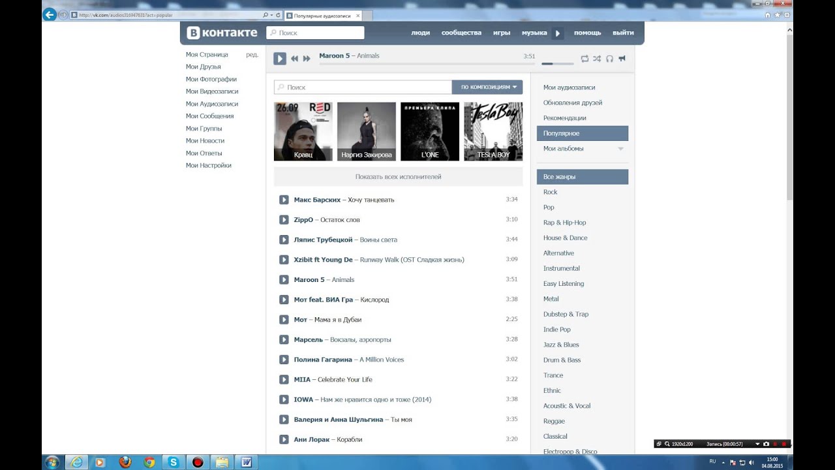
Task: Play MIIA – Celebrate Your Life
Action: [284, 379]
